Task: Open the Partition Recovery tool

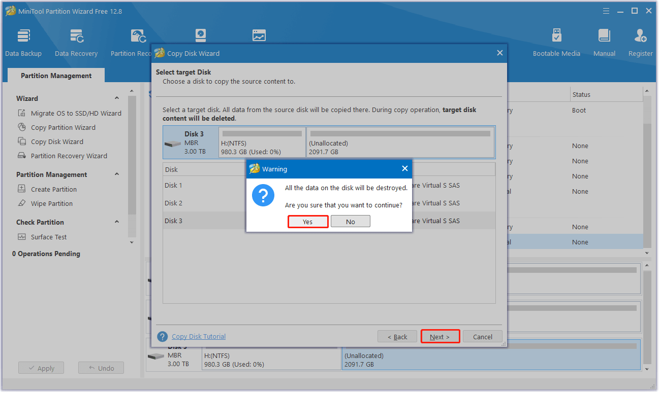Action: point(131,43)
